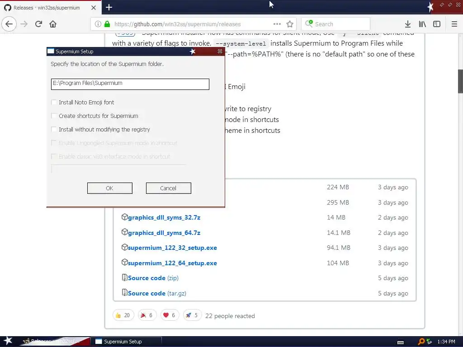Viewport: 463px width, 347px height.
Task: Close the Releases win32ss/supermium tab
Action: pyautogui.click(x=94, y=8)
